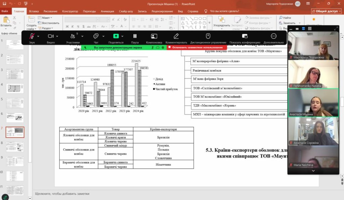Expand the audio options arrow beside Звук

[38, 36]
